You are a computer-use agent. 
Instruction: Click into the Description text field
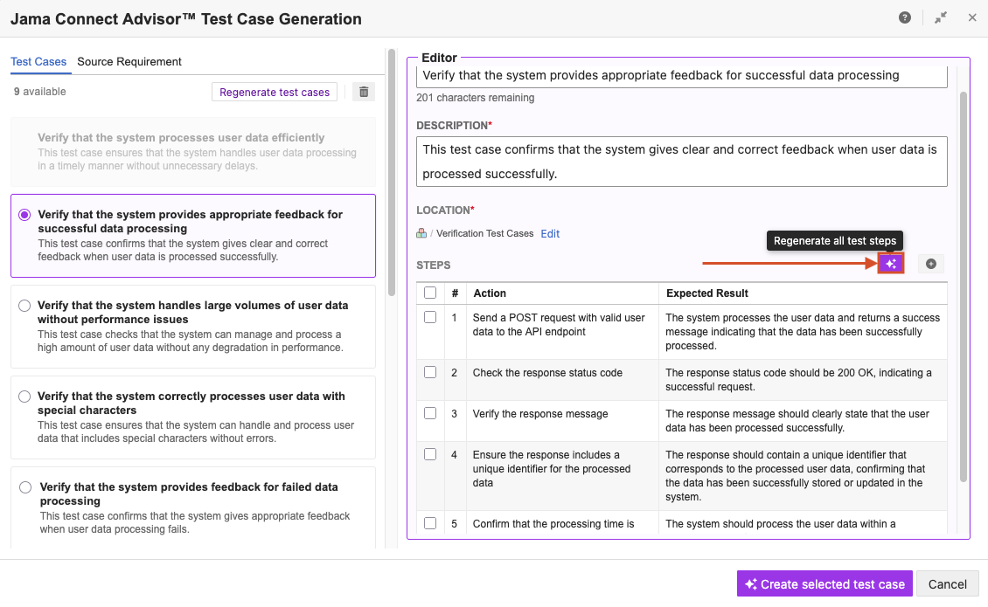point(681,162)
